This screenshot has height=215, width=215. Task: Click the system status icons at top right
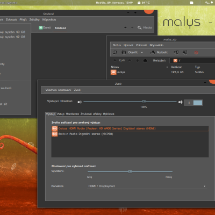[x=209, y=3]
